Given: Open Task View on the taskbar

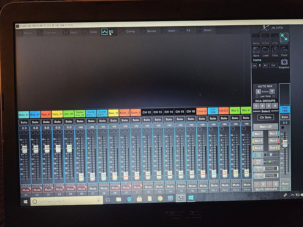Looking at the screenshot, I should tap(108, 200).
